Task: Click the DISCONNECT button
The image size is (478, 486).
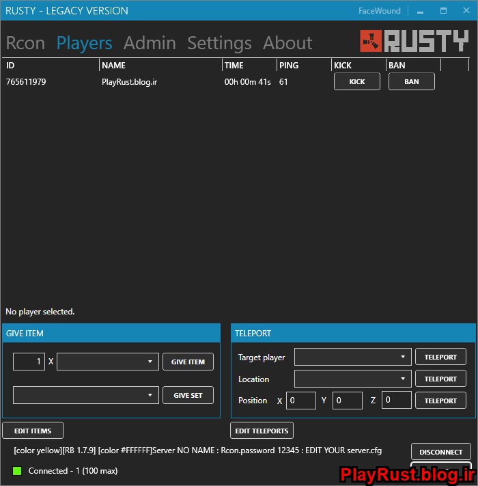Action: pos(441,452)
